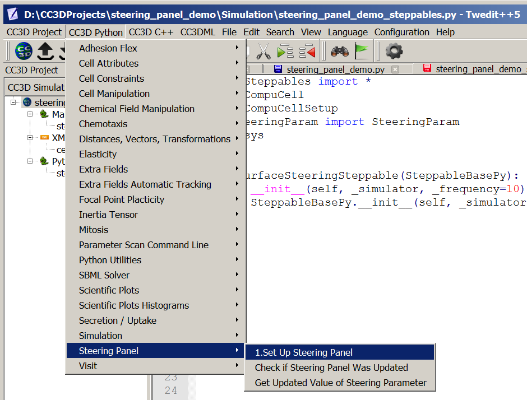The height and width of the screenshot is (400, 527).
Task: Click the green flag bookmark icon
Action: (x=362, y=52)
